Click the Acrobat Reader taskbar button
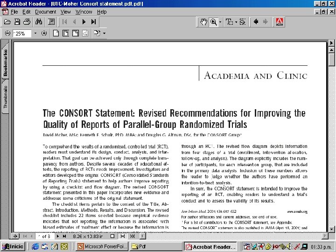The width and height of the screenshot is (336, 252). point(210,247)
